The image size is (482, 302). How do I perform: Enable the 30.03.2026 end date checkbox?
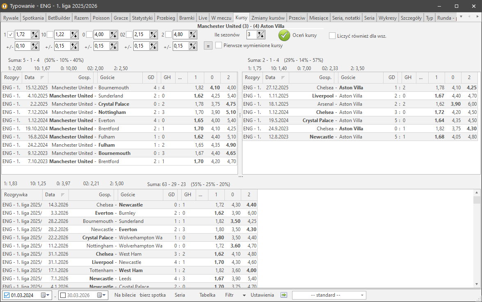tap(63, 295)
